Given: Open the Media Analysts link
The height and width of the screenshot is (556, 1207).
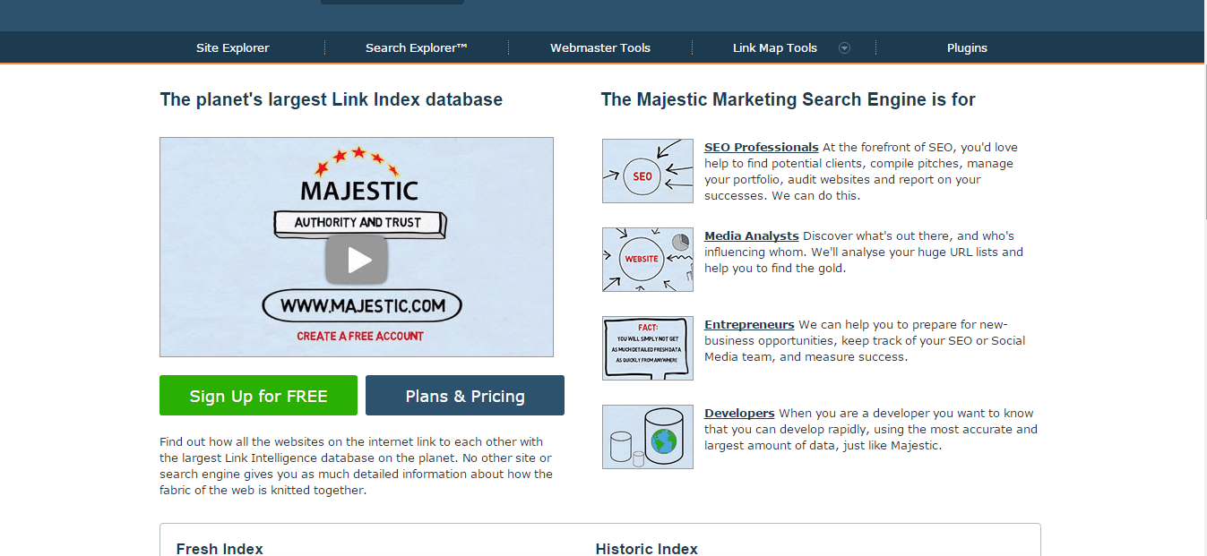Looking at the screenshot, I should tap(752, 236).
